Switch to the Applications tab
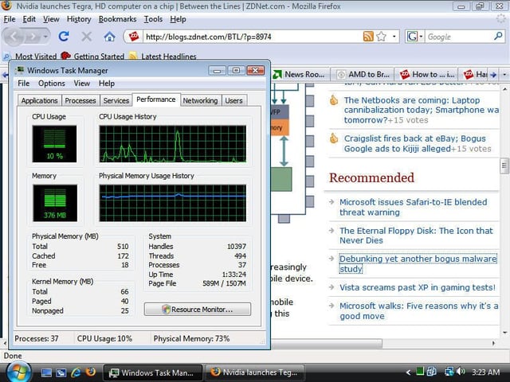The width and height of the screenshot is (510, 382). [x=39, y=101]
